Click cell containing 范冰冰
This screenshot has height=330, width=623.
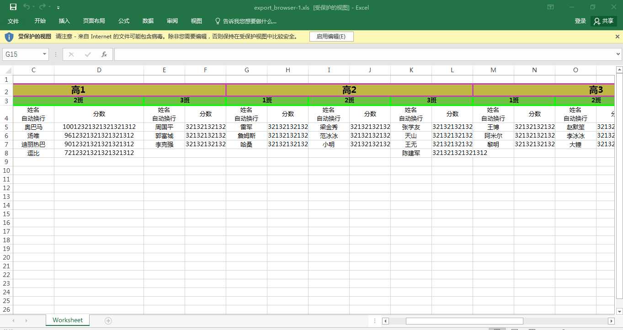[329, 136]
